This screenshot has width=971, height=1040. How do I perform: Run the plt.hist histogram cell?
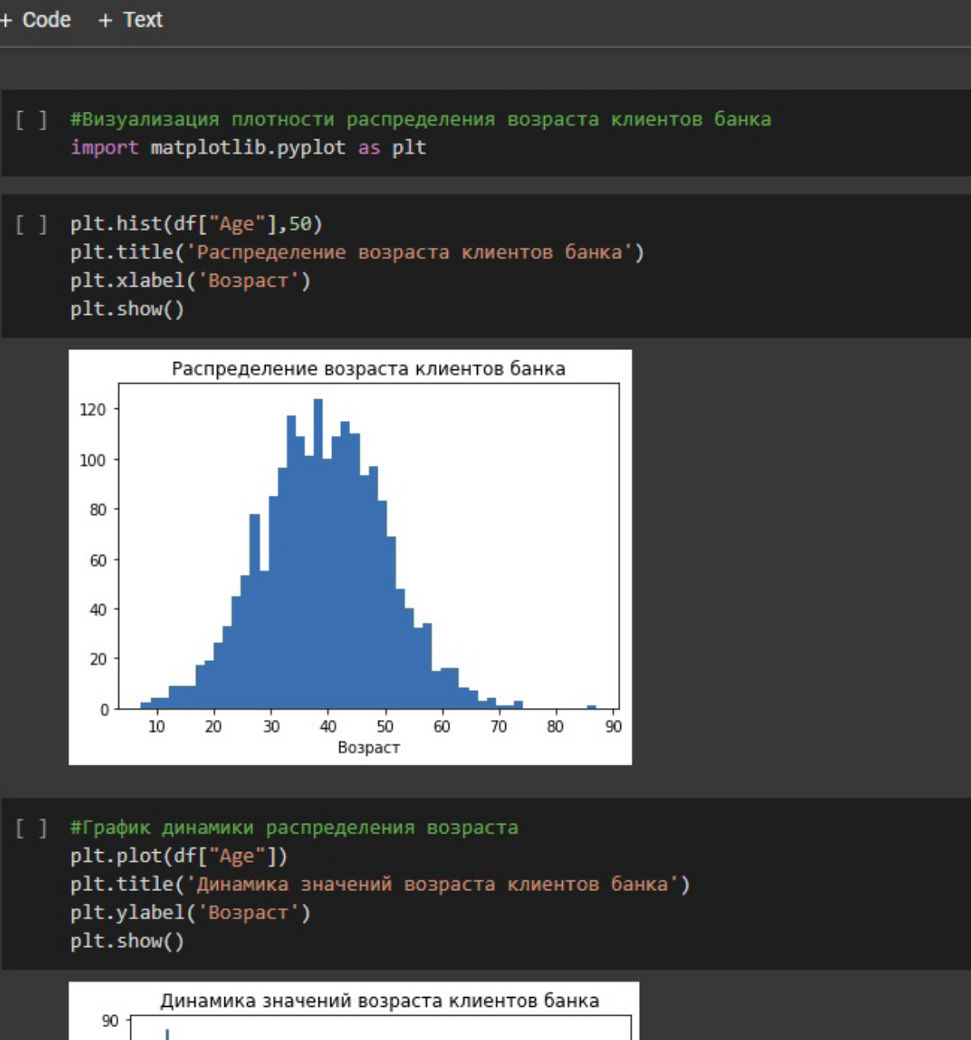coord(31,224)
